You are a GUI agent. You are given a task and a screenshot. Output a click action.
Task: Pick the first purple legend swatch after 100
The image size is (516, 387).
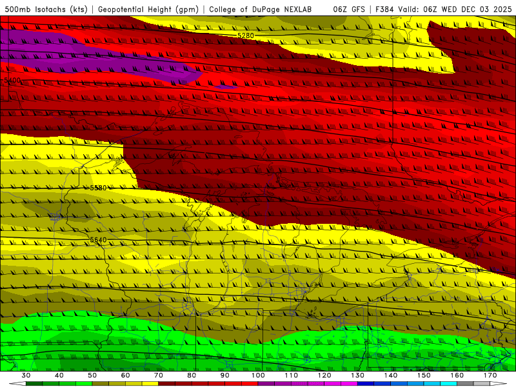pyautogui.click(x=266, y=384)
